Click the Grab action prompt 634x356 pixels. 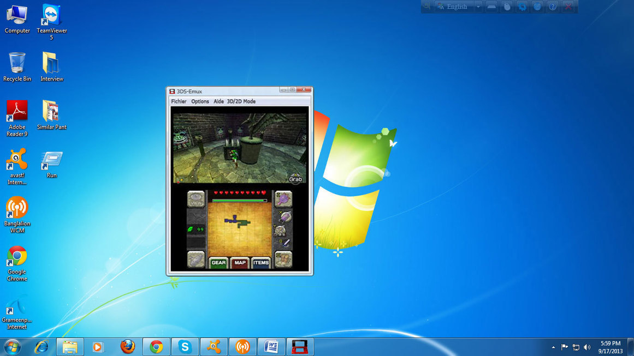pos(295,179)
